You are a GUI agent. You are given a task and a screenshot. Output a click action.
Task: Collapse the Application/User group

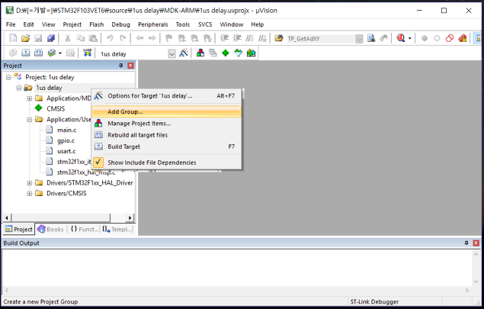[29, 120]
